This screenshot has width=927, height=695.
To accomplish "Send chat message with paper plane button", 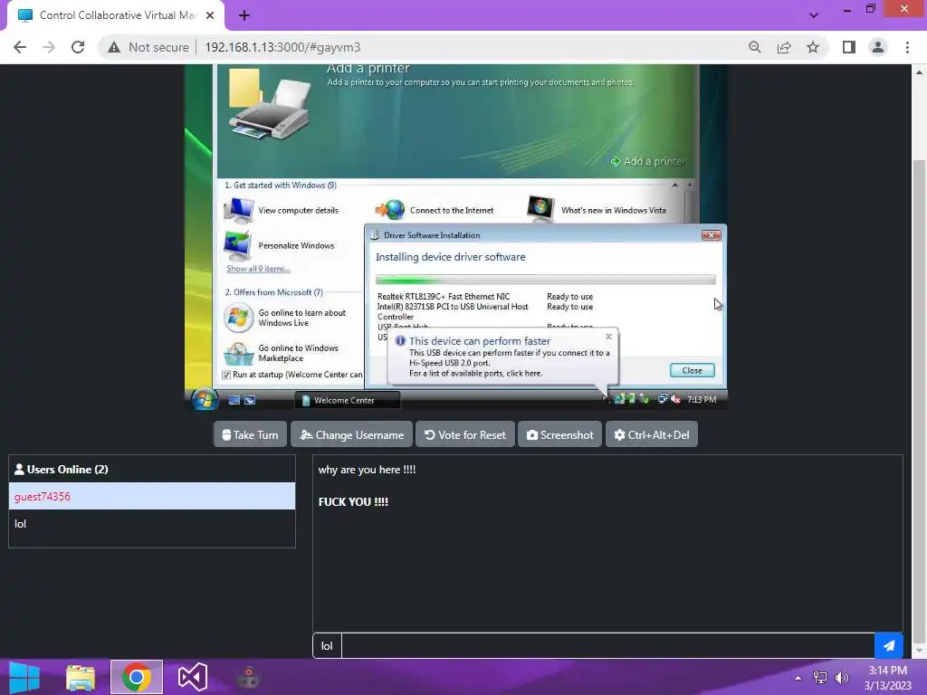I will tap(889, 645).
